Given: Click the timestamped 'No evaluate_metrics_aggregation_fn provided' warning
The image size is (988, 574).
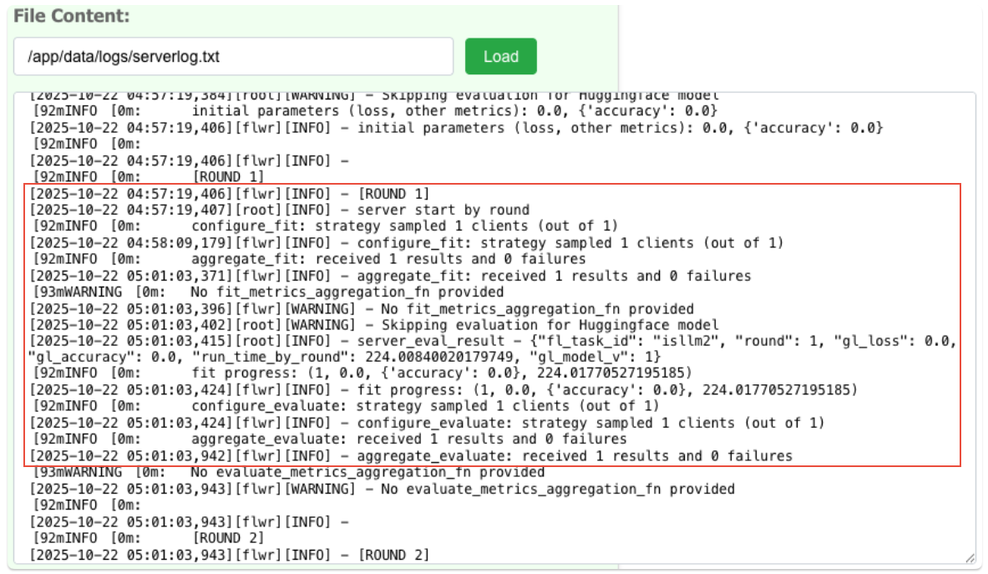Looking at the screenshot, I should pos(383,489).
